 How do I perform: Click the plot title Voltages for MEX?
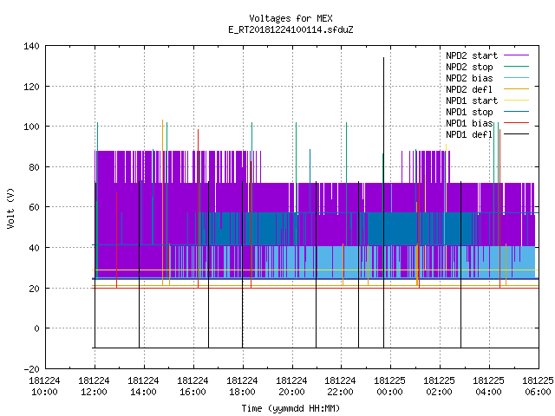[x=291, y=18]
